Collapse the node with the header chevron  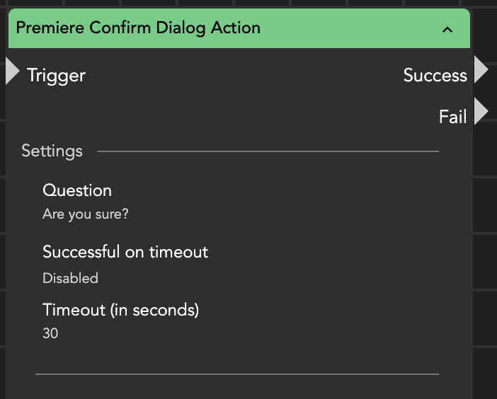click(x=447, y=30)
